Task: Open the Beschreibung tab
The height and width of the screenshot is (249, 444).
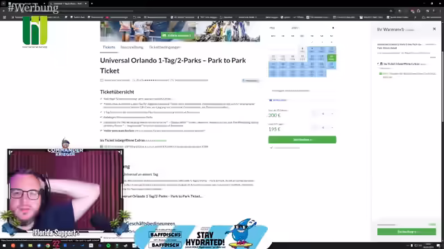Action: [x=132, y=47]
